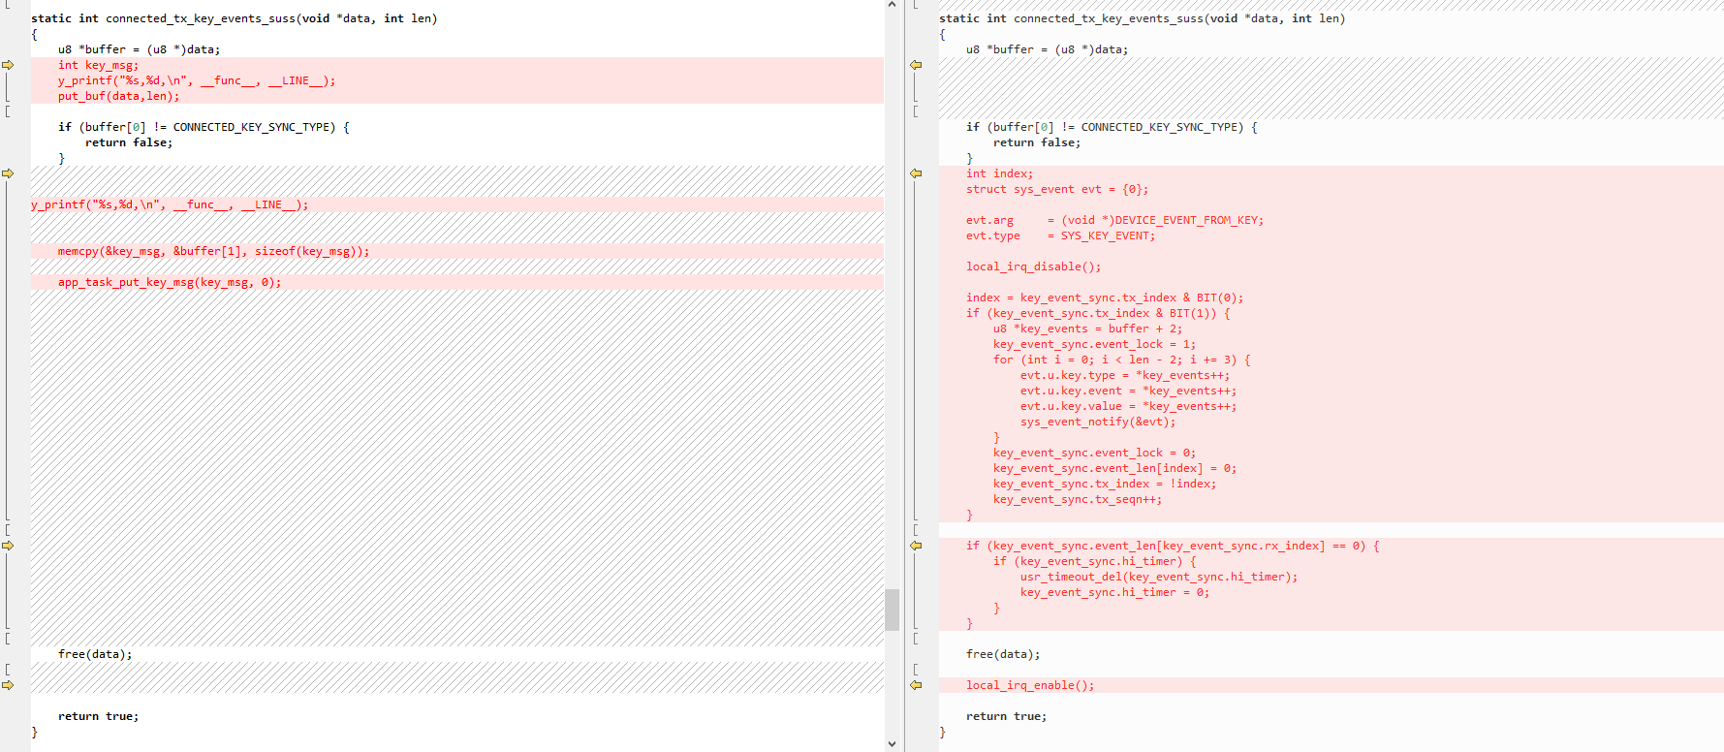
Task: Click left-pane arrow for the 'event_len[key_event_sync.rx_index]' difference block
Action: pos(8,546)
